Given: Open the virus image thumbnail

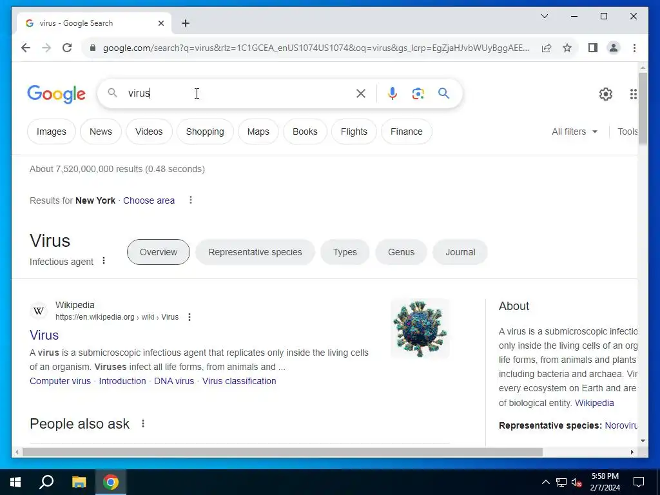Looking at the screenshot, I should [x=420, y=329].
